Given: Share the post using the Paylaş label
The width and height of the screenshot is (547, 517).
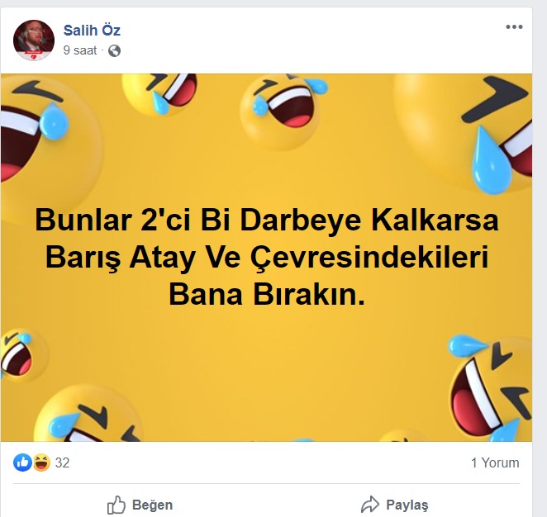Looking at the screenshot, I should [x=407, y=505].
